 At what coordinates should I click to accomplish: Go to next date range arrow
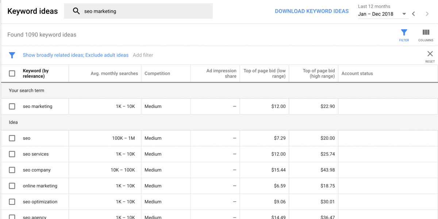click(x=427, y=14)
